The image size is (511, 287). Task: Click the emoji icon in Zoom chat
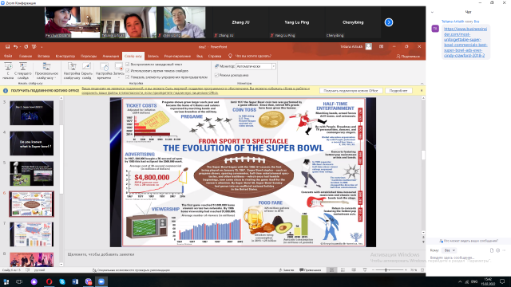(x=498, y=250)
